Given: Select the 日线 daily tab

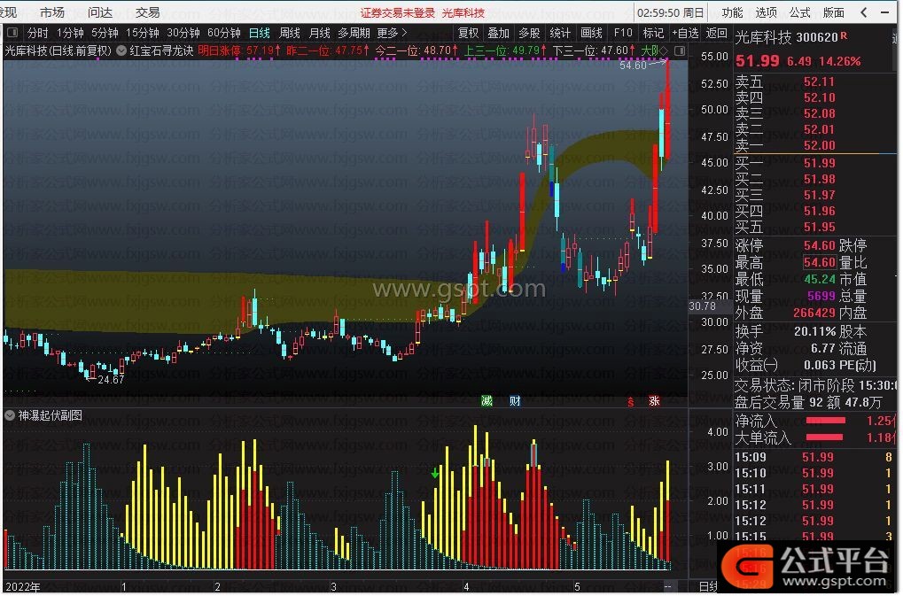Looking at the screenshot, I should pos(260,34).
